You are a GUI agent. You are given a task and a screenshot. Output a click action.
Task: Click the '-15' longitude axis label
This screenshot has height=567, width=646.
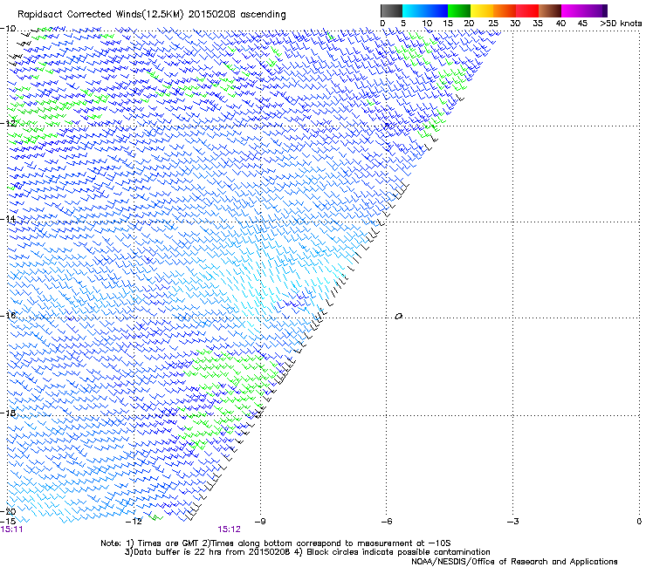[8, 522]
